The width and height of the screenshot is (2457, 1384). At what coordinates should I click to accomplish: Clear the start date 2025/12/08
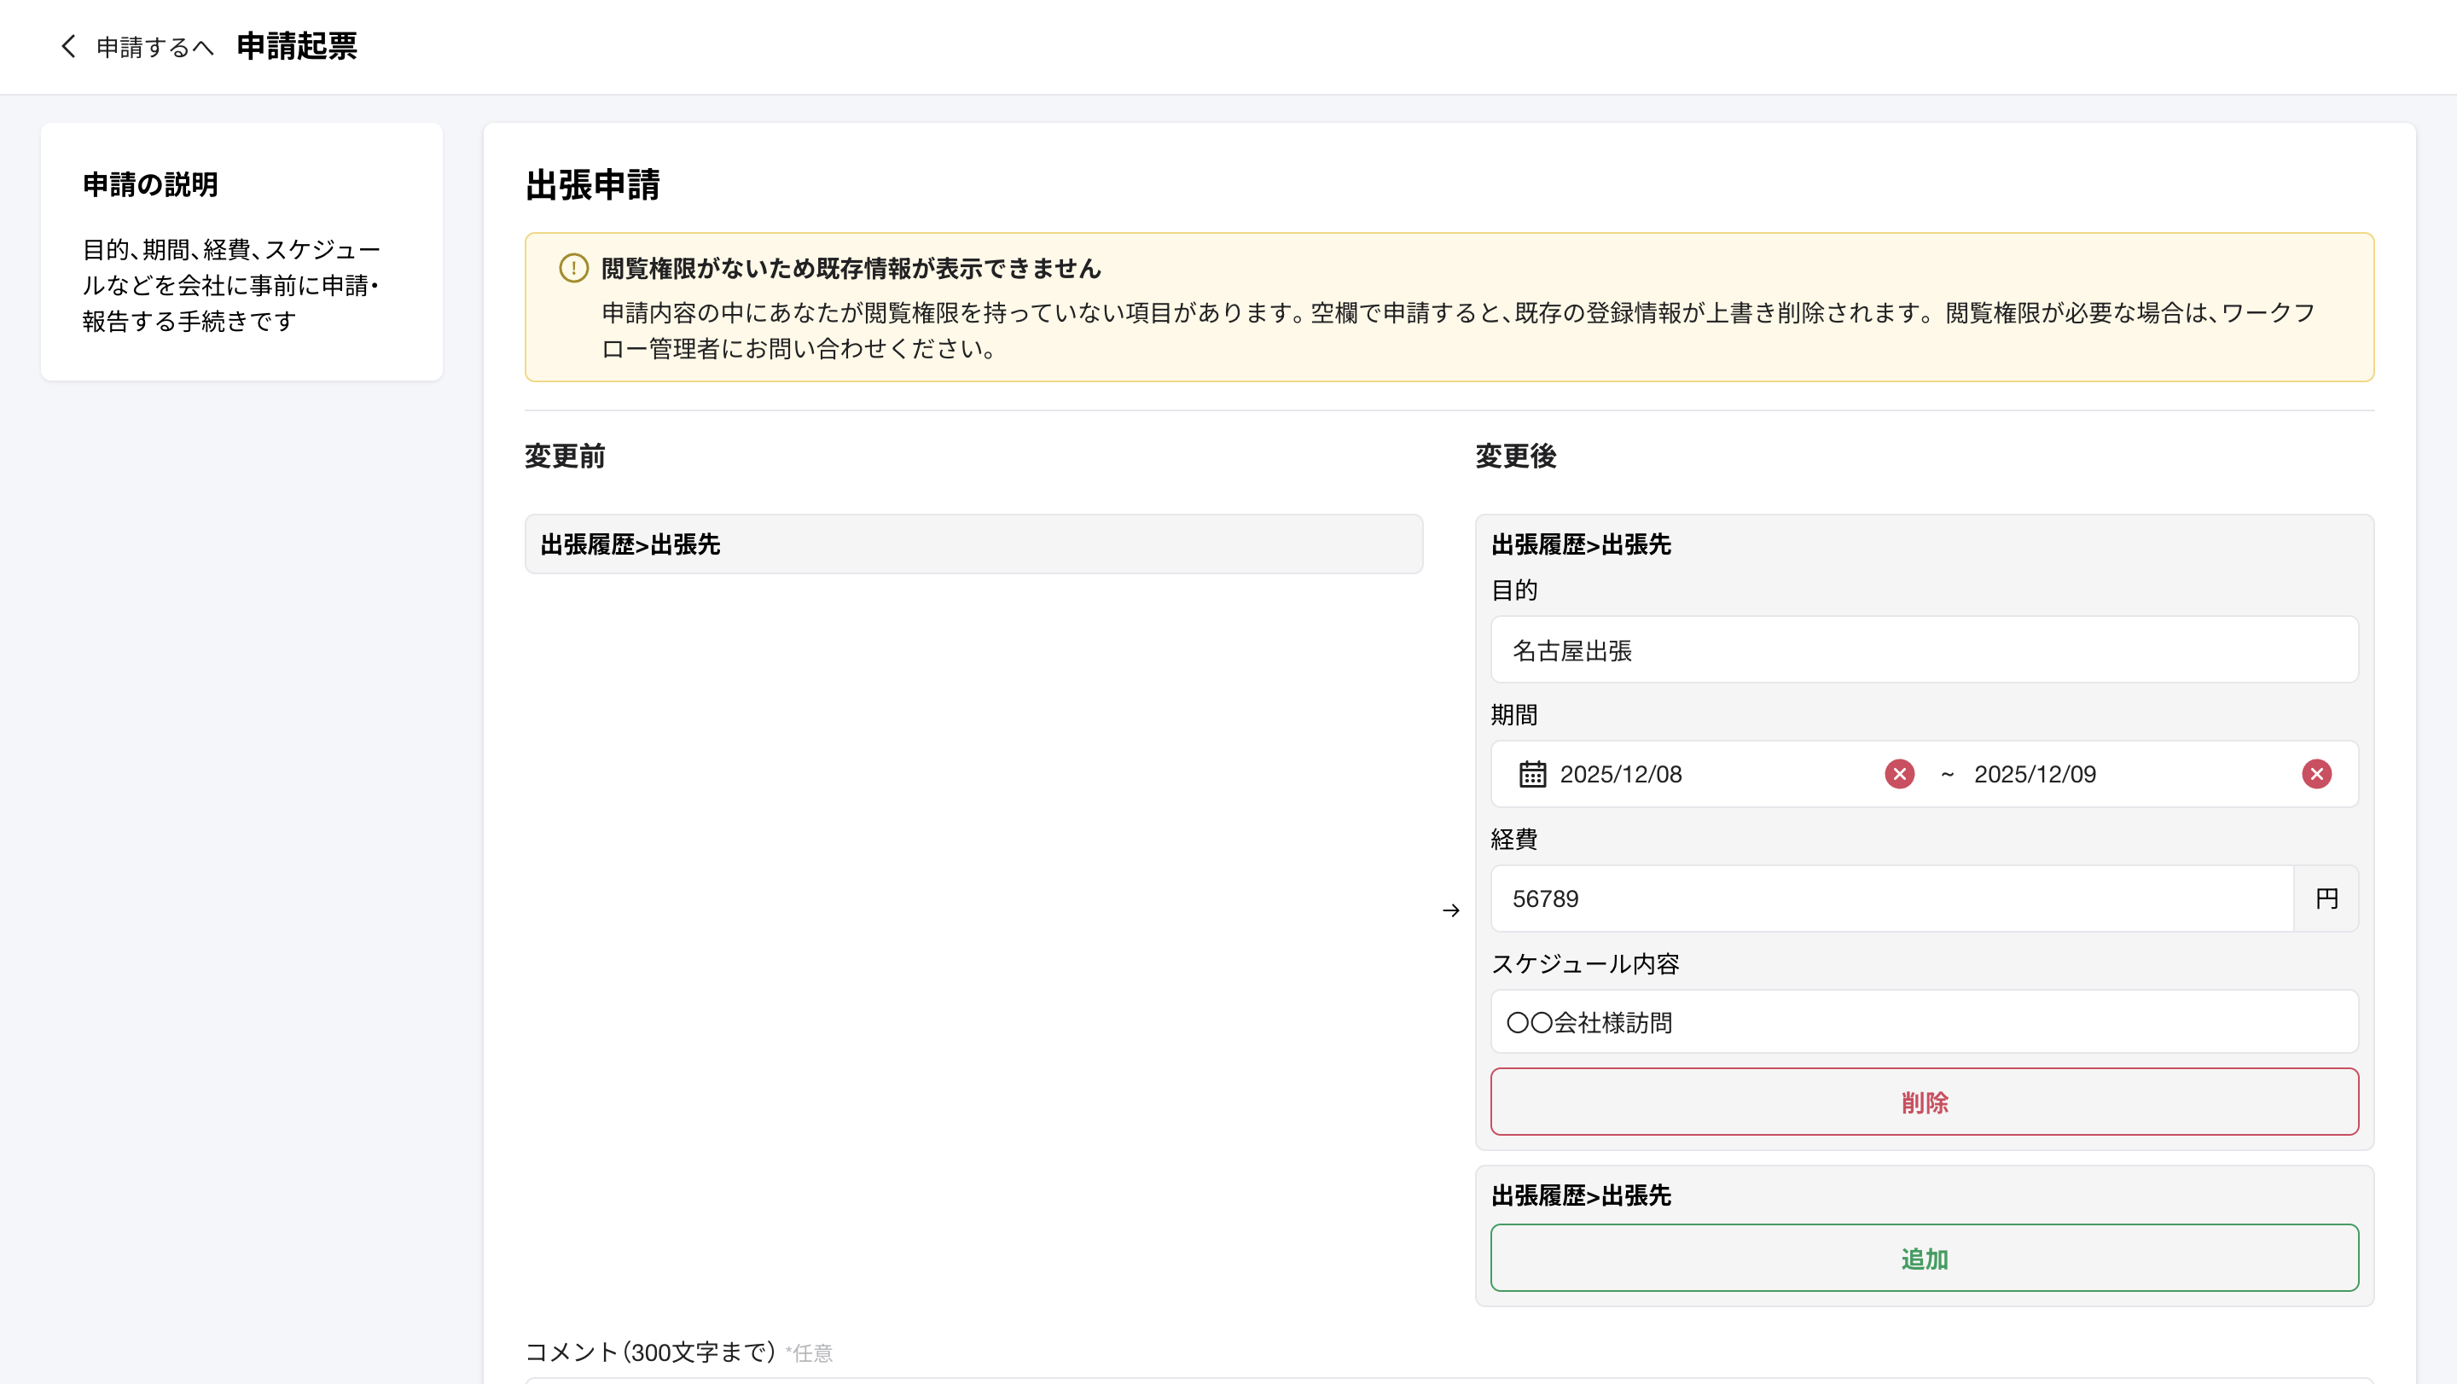coord(1899,774)
